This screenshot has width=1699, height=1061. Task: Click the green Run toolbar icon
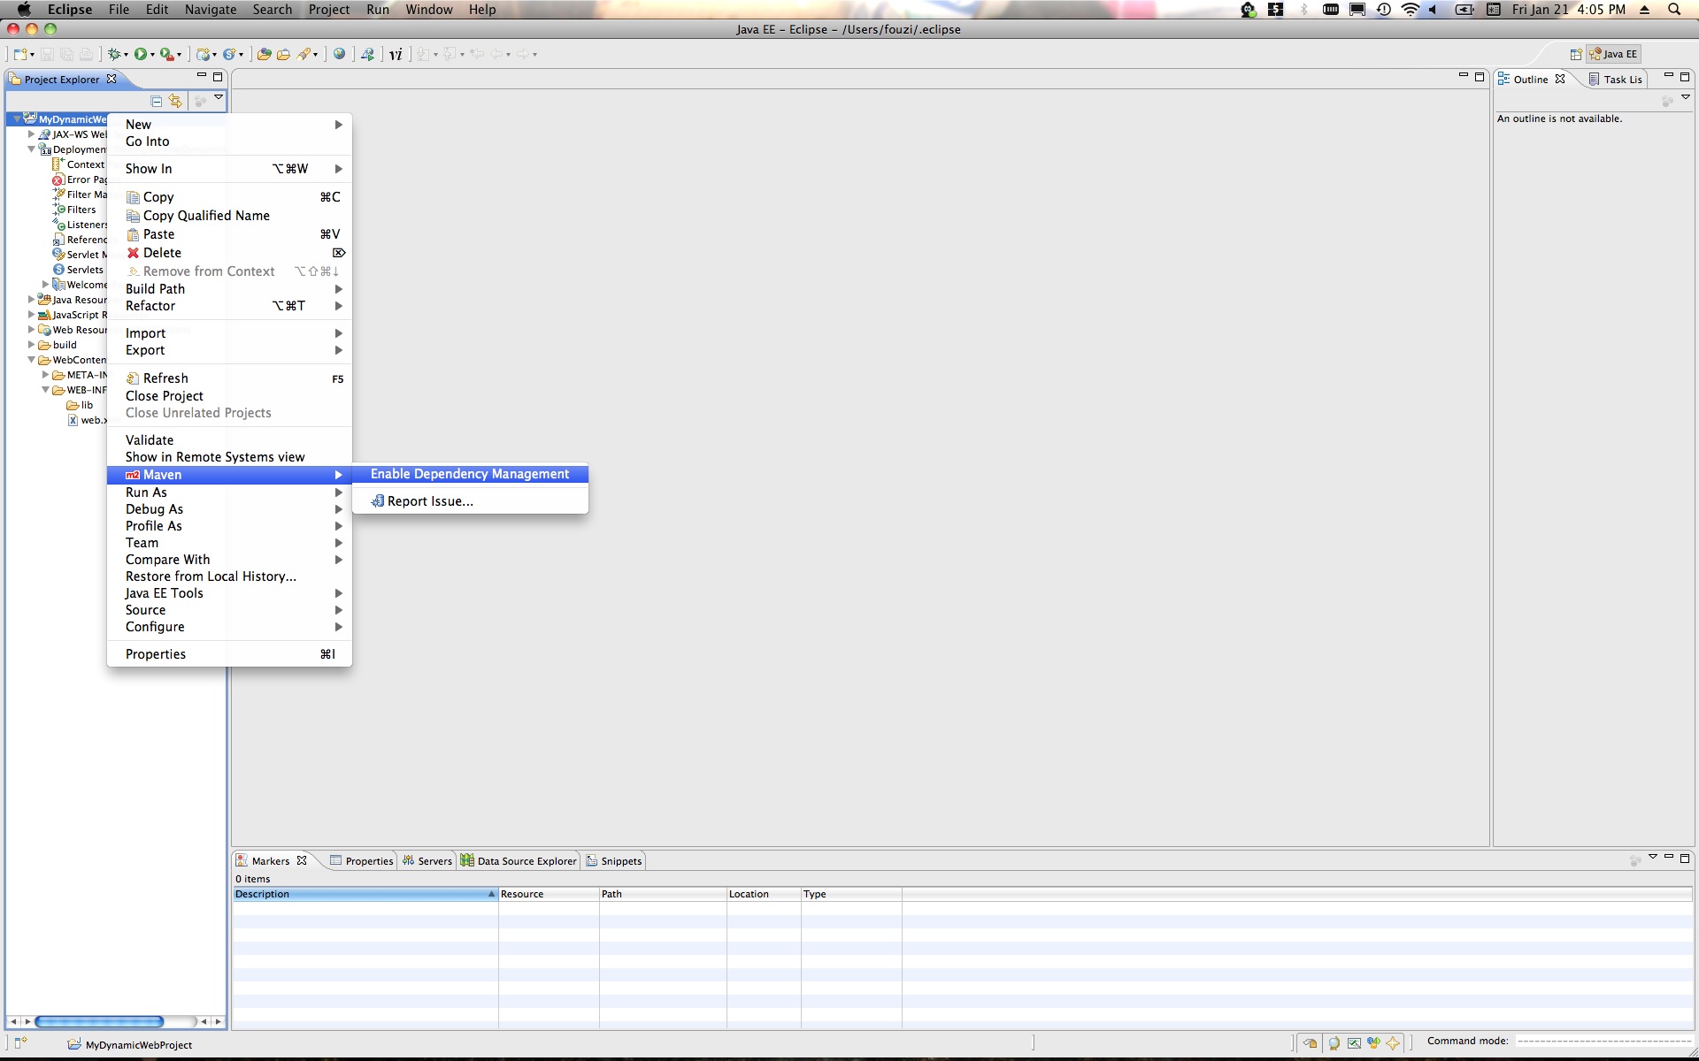pyautogui.click(x=141, y=54)
